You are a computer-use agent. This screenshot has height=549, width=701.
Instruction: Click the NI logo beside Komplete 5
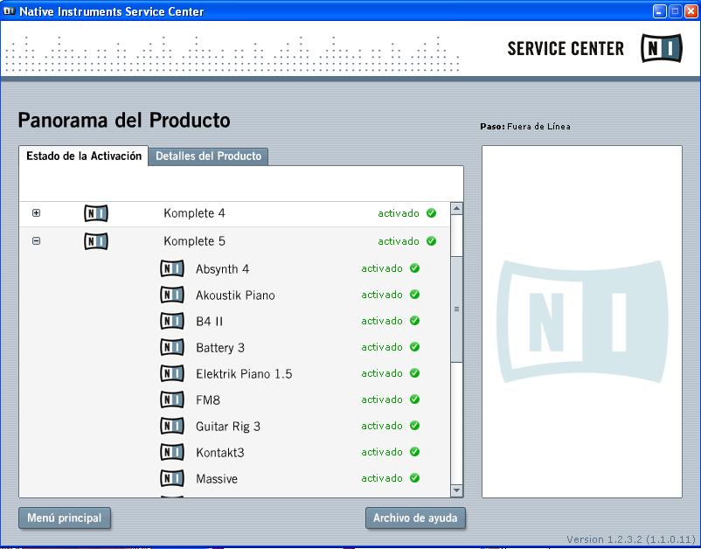point(96,241)
